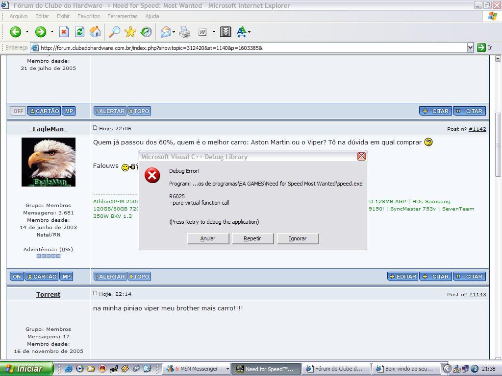502x376 pixels.
Task: Open the Exibir menu
Action: coord(63,16)
